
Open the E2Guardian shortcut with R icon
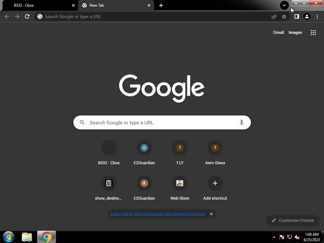(144, 189)
